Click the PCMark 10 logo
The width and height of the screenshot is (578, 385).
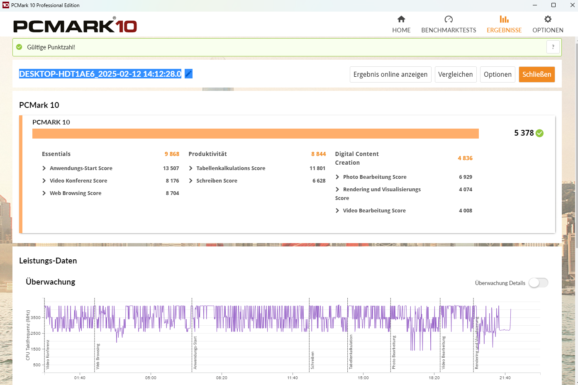click(x=75, y=26)
